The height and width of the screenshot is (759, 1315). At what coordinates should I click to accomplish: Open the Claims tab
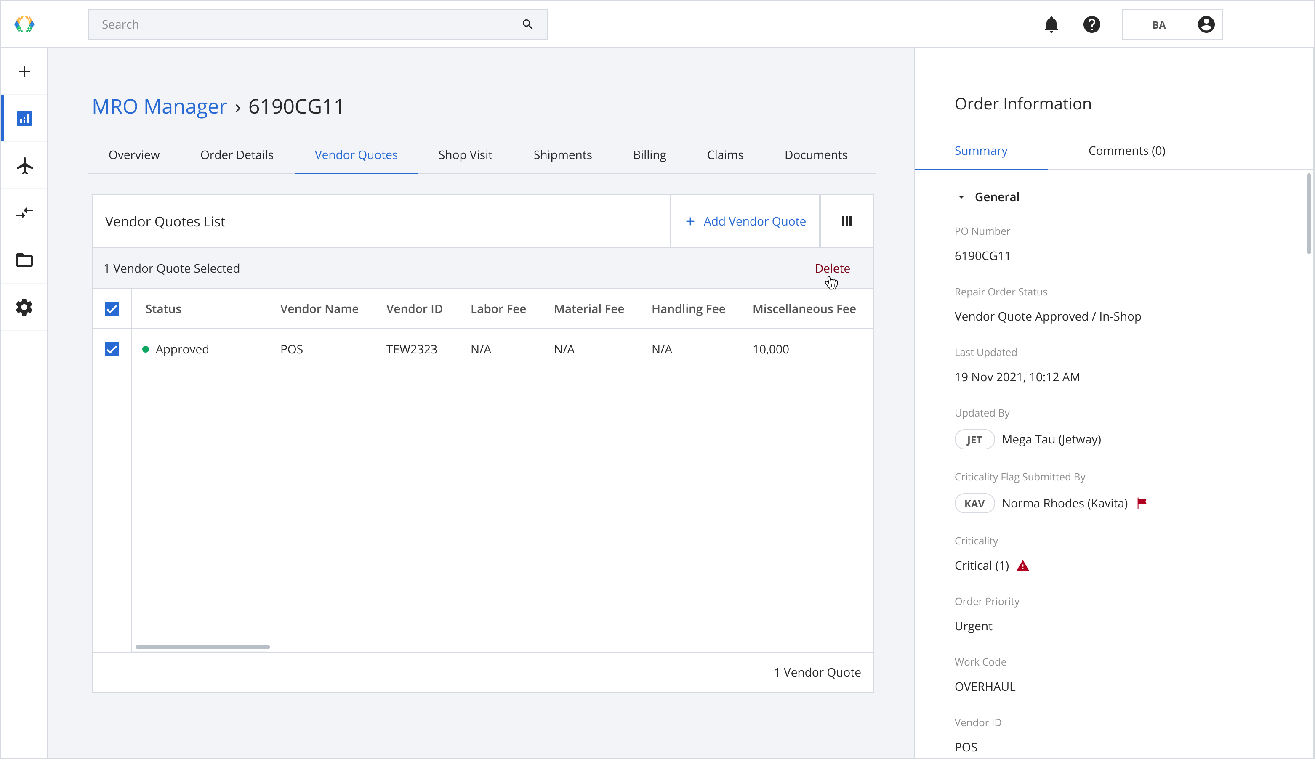click(x=725, y=155)
